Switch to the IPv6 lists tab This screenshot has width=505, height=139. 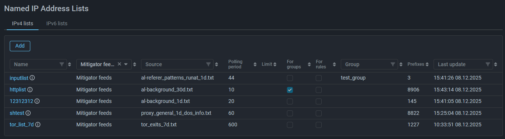(x=57, y=23)
